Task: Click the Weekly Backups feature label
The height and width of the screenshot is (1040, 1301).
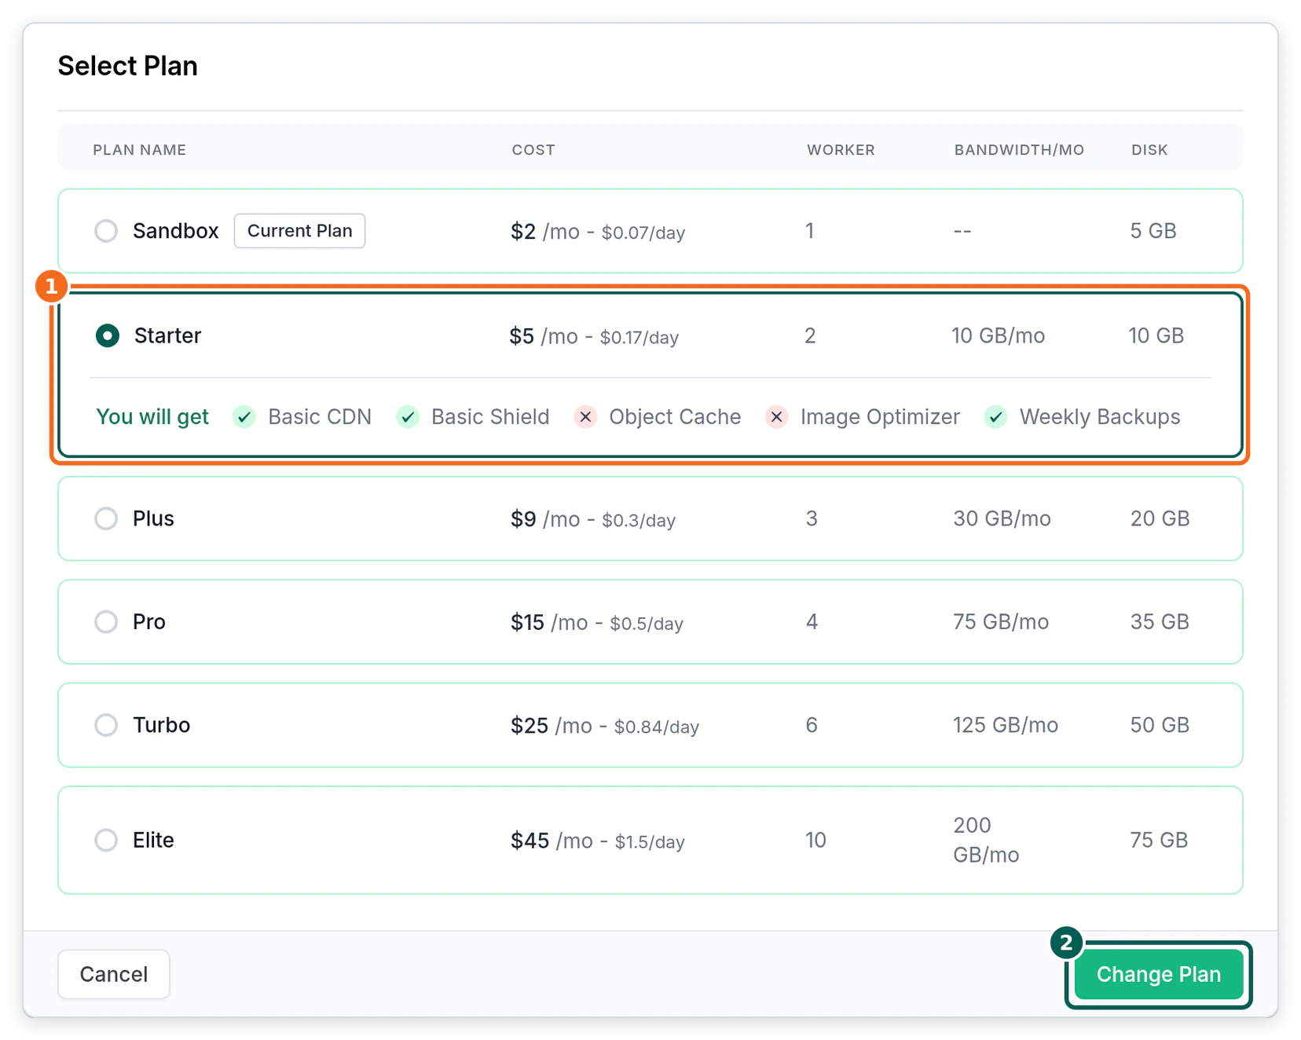Action: (1100, 416)
